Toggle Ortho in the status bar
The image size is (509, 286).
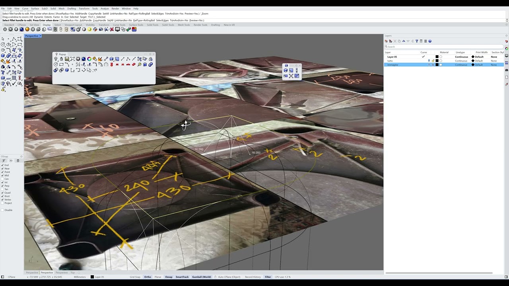point(148,277)
